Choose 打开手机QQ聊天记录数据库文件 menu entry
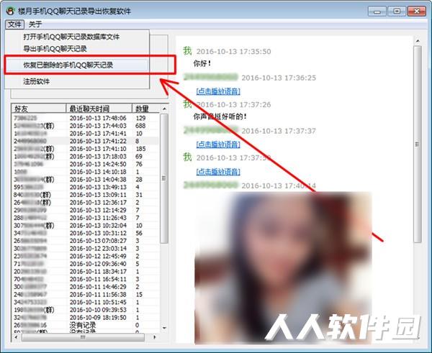The height and width of the screenshot is (353, 432). click(71, 37)
